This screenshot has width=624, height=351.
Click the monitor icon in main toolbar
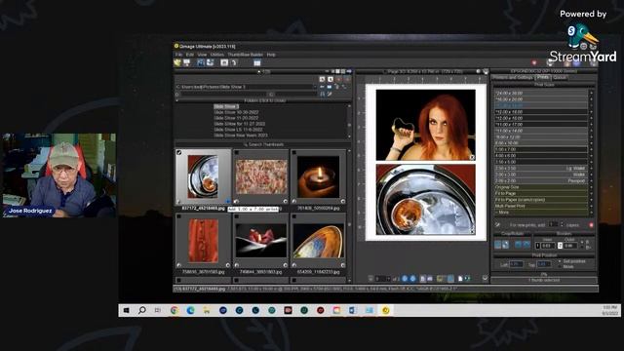click(186, 62)
